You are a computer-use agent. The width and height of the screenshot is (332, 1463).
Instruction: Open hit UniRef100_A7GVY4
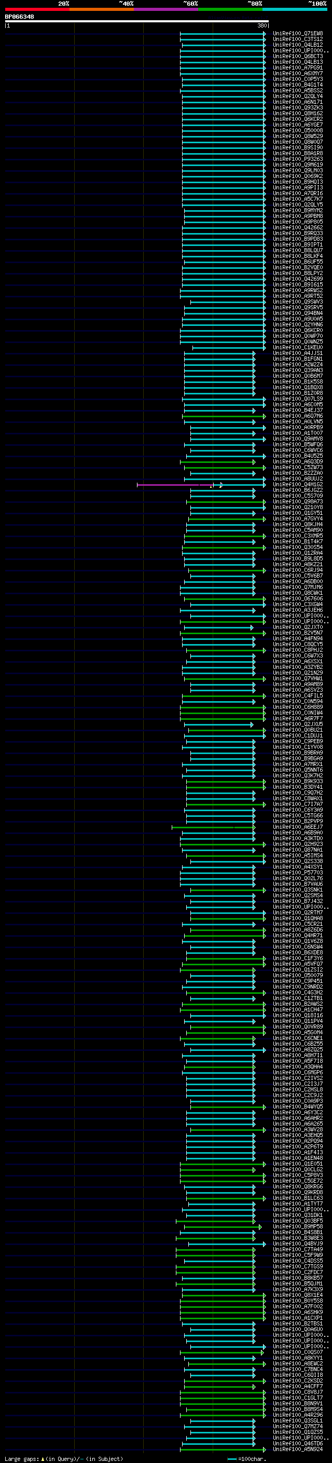(298, 518)
